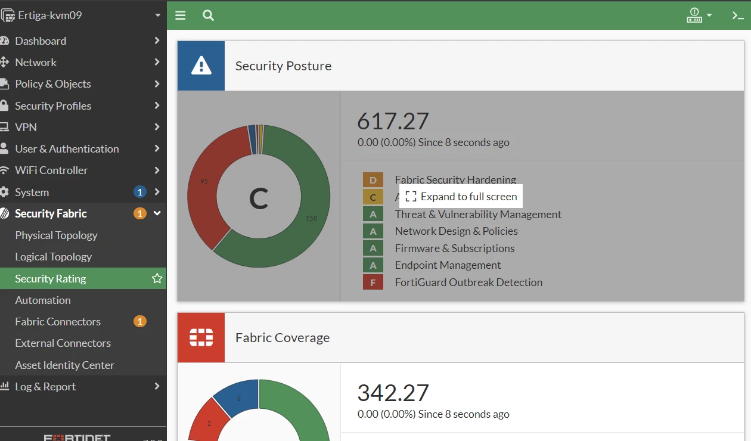Screen dimensions: 751x441
Task: Open Endpoint Management category
Action: point(448,265)
